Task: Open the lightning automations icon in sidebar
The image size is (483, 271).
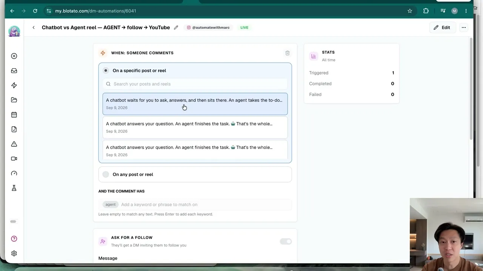Action: [14, 85]
